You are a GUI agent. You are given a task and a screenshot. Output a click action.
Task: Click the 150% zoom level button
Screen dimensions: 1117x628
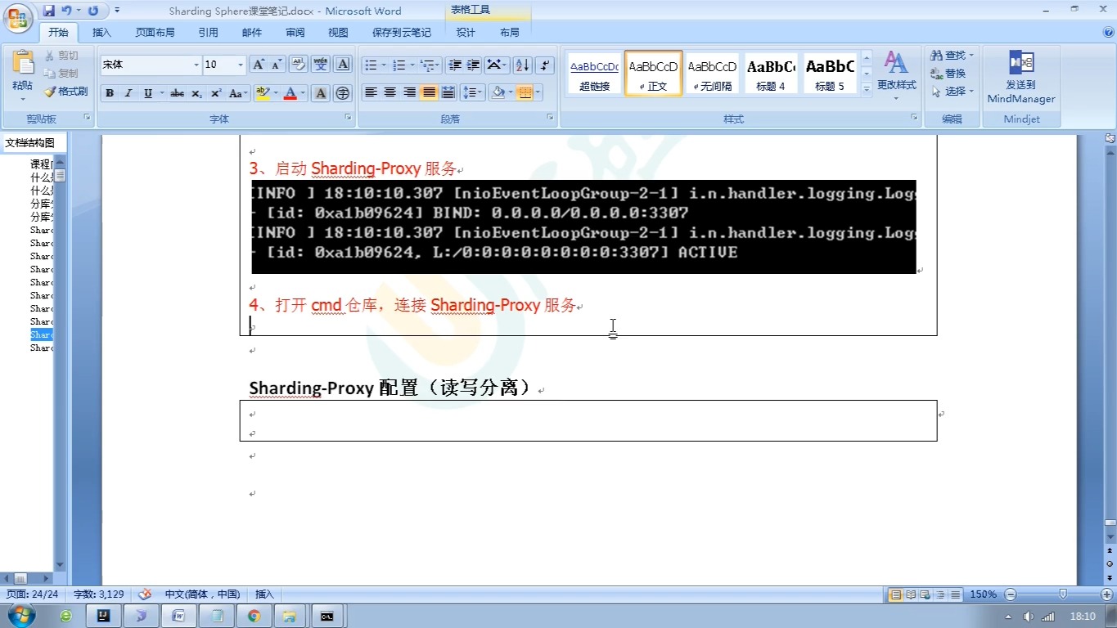(983, 594)
